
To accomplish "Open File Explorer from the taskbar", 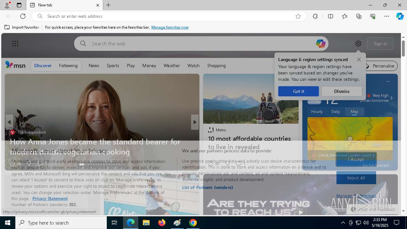I will pos(146,223).
